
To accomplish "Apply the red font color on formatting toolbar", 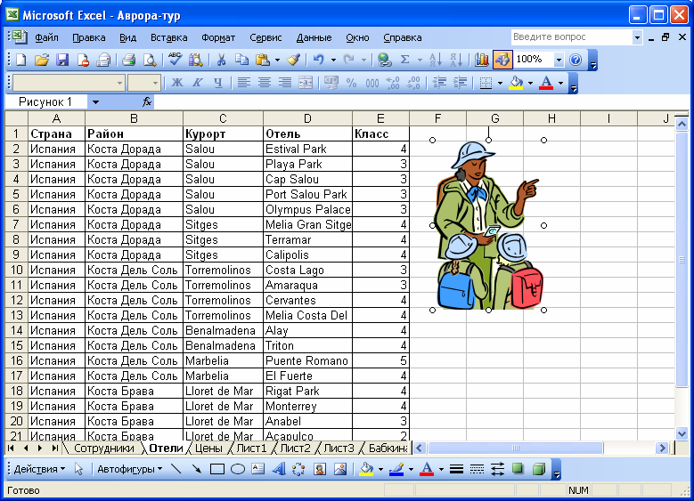I will click(x=546, y=83).
